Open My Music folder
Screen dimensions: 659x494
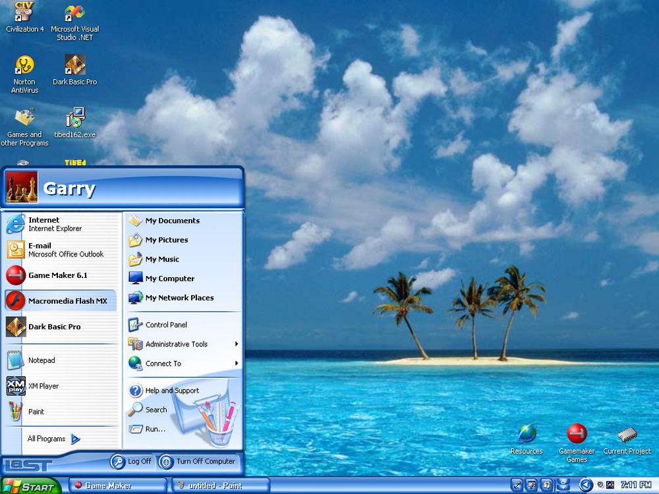pyautogui.click(x=183, y=259)
